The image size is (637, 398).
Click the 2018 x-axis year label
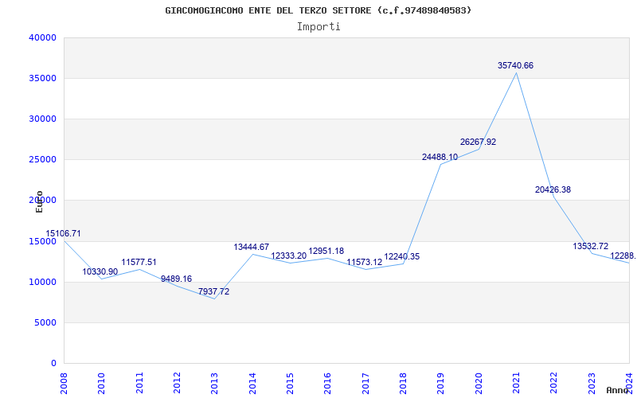tap(403, 383)
